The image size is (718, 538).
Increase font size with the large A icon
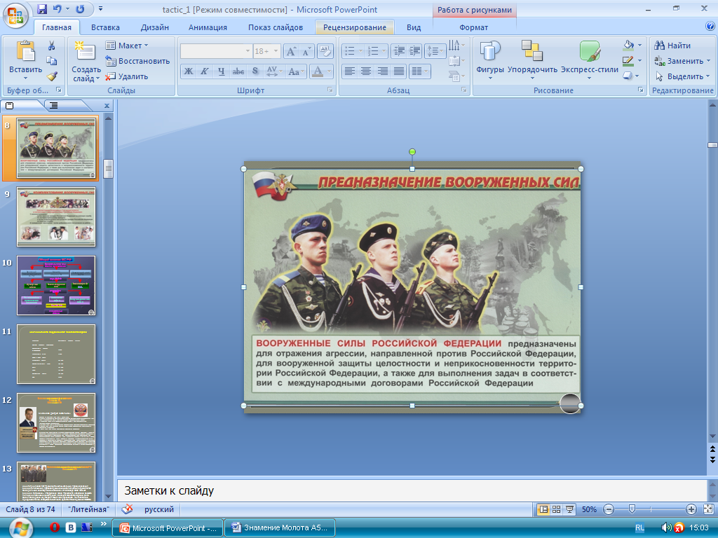click(x=291, y=51)
